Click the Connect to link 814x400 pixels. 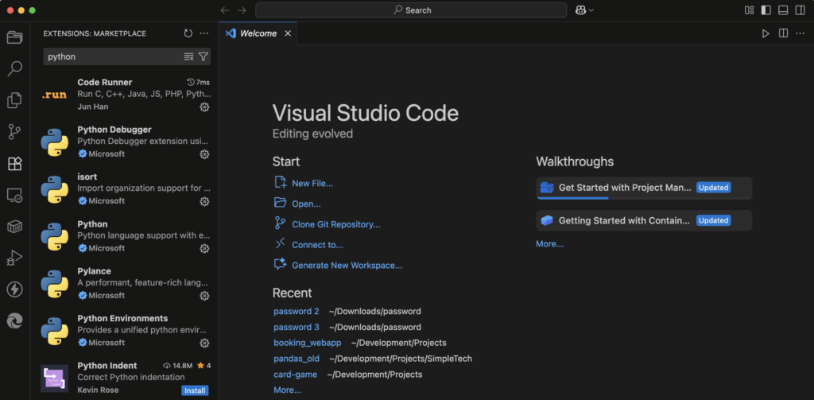(317, 245)
